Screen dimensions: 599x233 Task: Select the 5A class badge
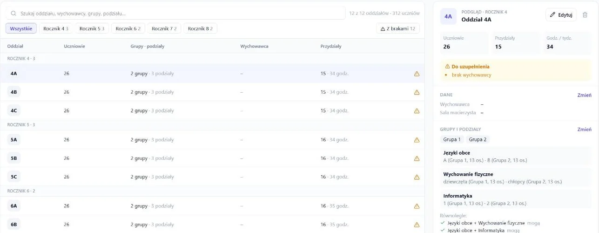pyautogui.click(x=14, y=140)
